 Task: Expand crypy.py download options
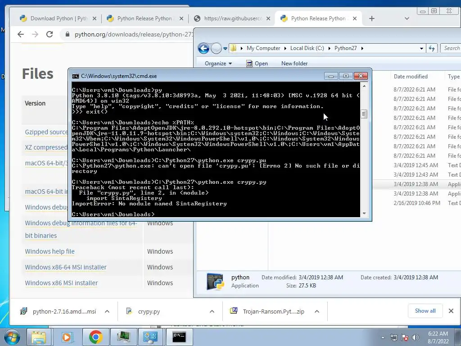coord(212,311)
